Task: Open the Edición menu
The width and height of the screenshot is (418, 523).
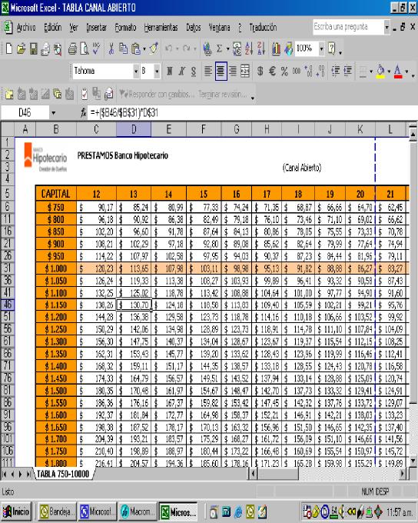Action: [x=53, y=28]
